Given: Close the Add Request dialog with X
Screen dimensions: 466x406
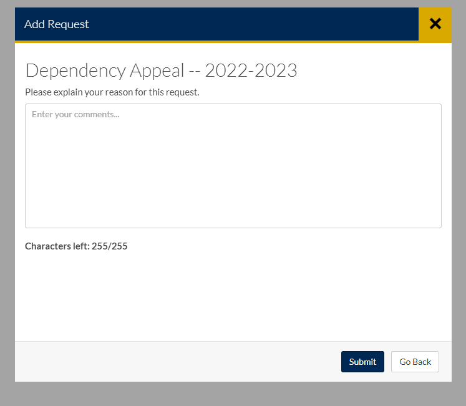Looking at the screenshot, I should pos(435,24).
